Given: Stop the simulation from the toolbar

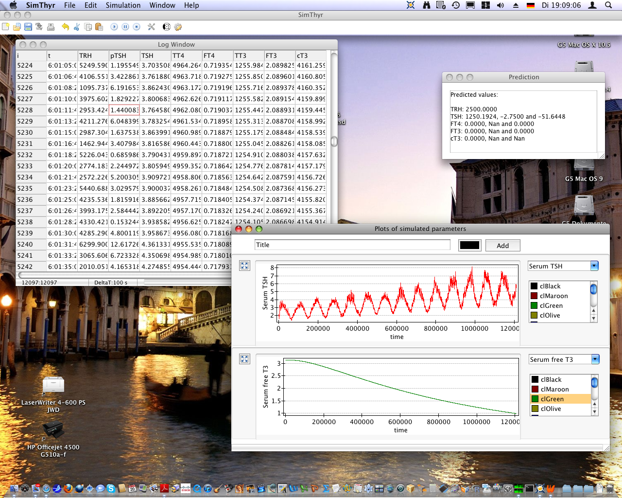Looking at the screenshot, I should pyautogui.click(x=137, y=27).
